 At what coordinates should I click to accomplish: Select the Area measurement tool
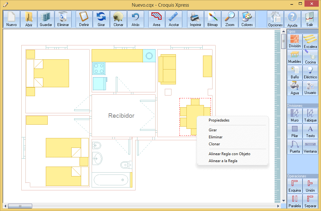click(x=157, y=19)
